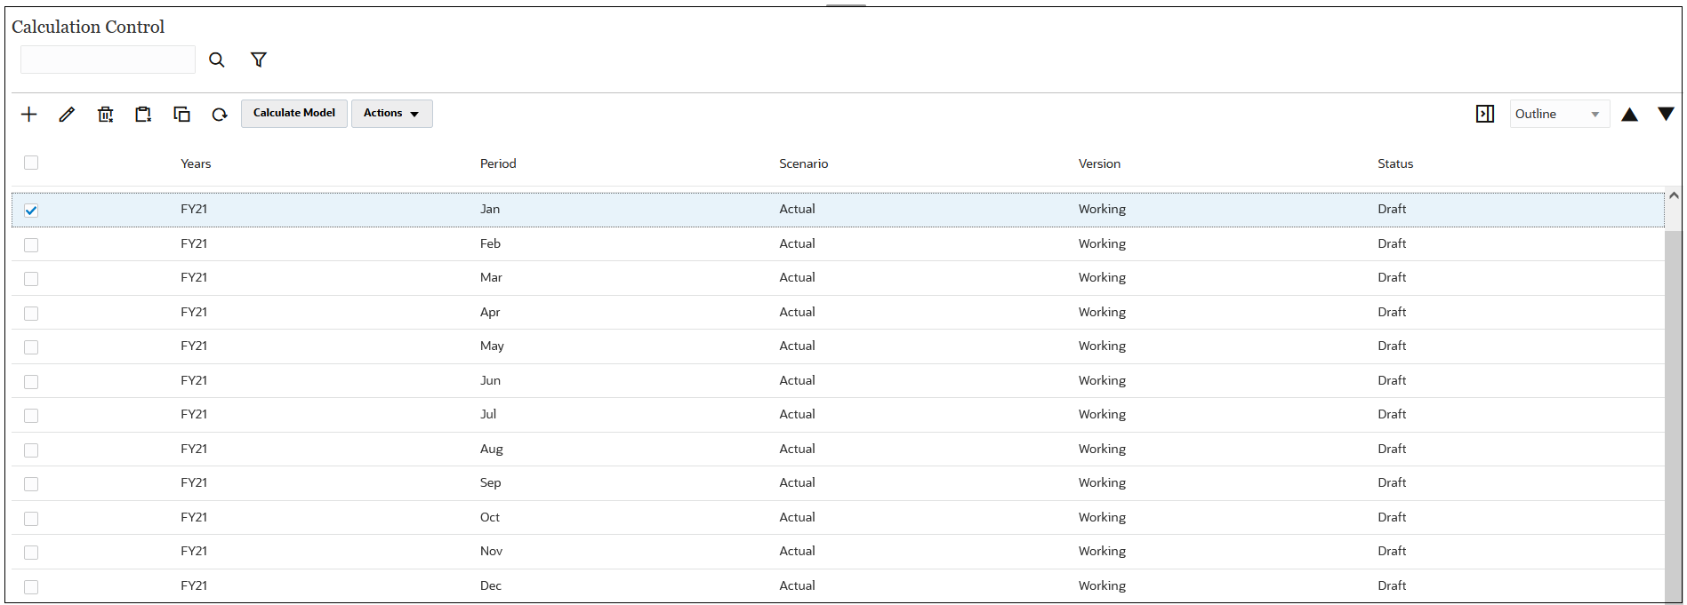The image size is (1687, 605).
Task: Select the Apr period cell
Action: [490, 312]
